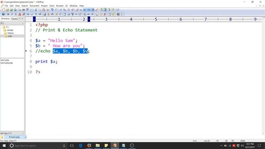This screenshot has height=149, width=265.
Task: Click the Cortana microphone icon
Action: click(x=64, y=145)
